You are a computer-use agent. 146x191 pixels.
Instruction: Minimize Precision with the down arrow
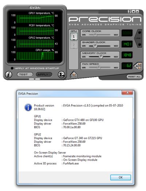tap(134, 12)
